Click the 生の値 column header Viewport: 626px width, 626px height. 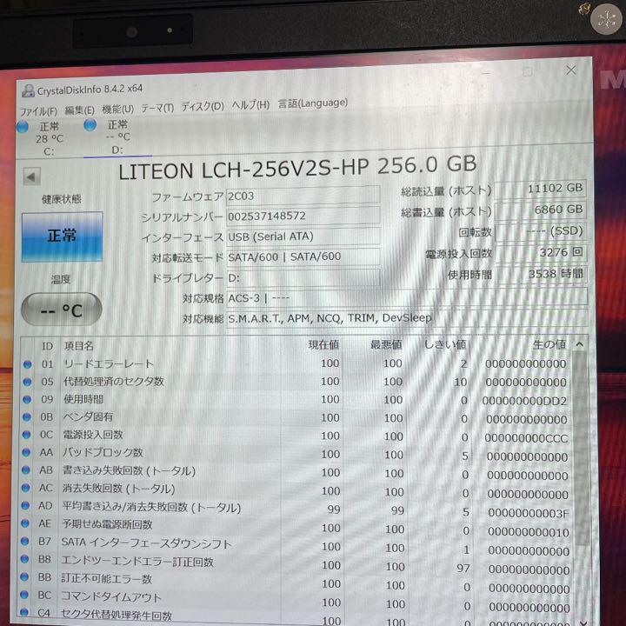(549, 344)
